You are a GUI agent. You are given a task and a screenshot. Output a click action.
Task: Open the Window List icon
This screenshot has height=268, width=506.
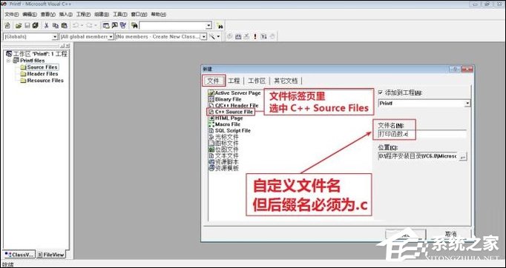coord(123,25)
